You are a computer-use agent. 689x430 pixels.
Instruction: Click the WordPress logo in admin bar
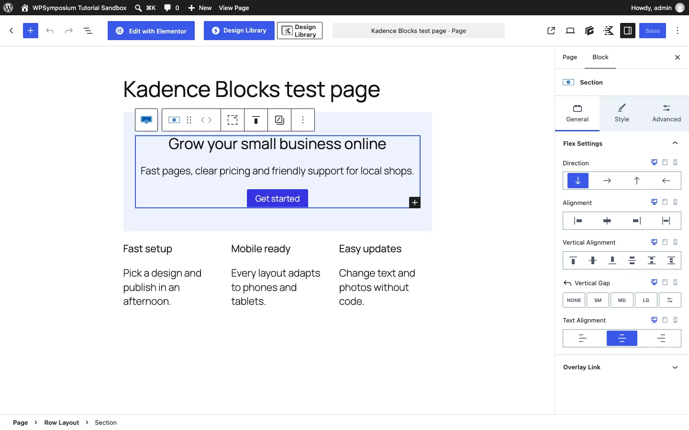click(8, 8)
